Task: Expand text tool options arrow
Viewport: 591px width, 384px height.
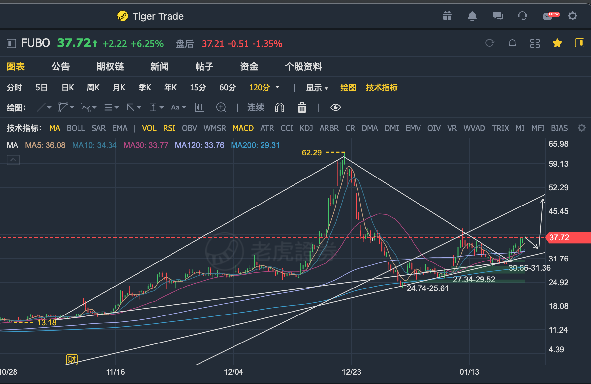Action: (x=184, y=107)
